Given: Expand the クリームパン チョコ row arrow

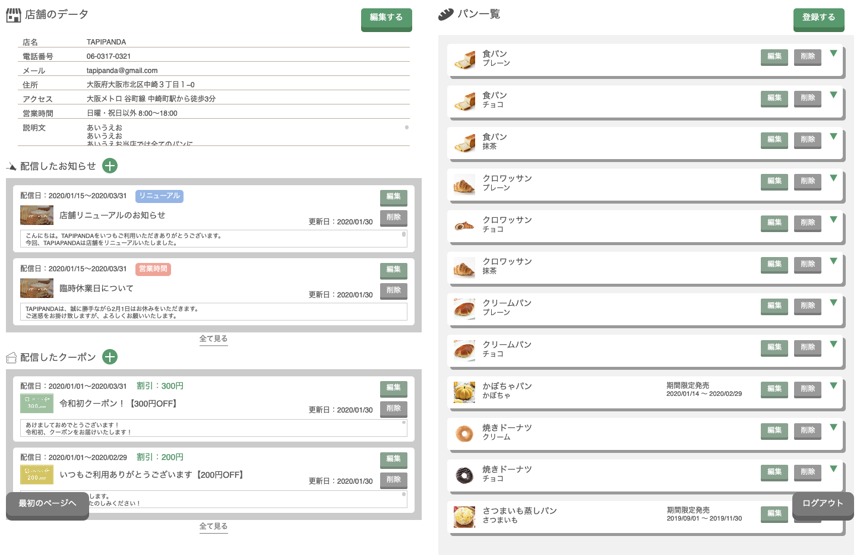Looking at the screenshot, I should click(833, 344).
